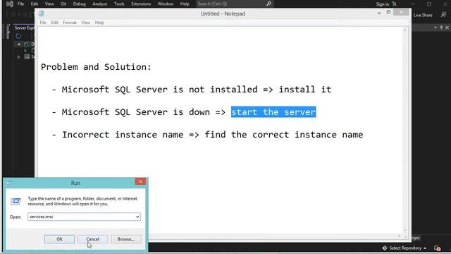Screen dimensions: 451x254
Task: Open Visual Studio Debug menu
Action: [79, 4]
